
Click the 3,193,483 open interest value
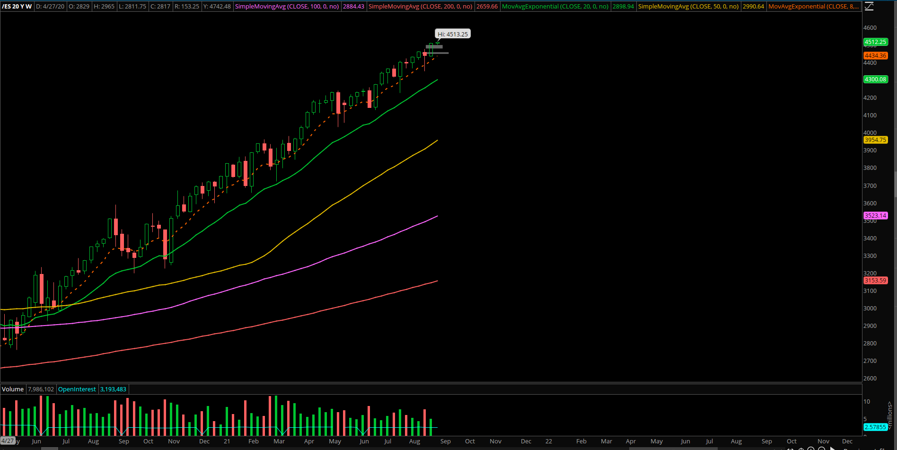coord(114,389)
